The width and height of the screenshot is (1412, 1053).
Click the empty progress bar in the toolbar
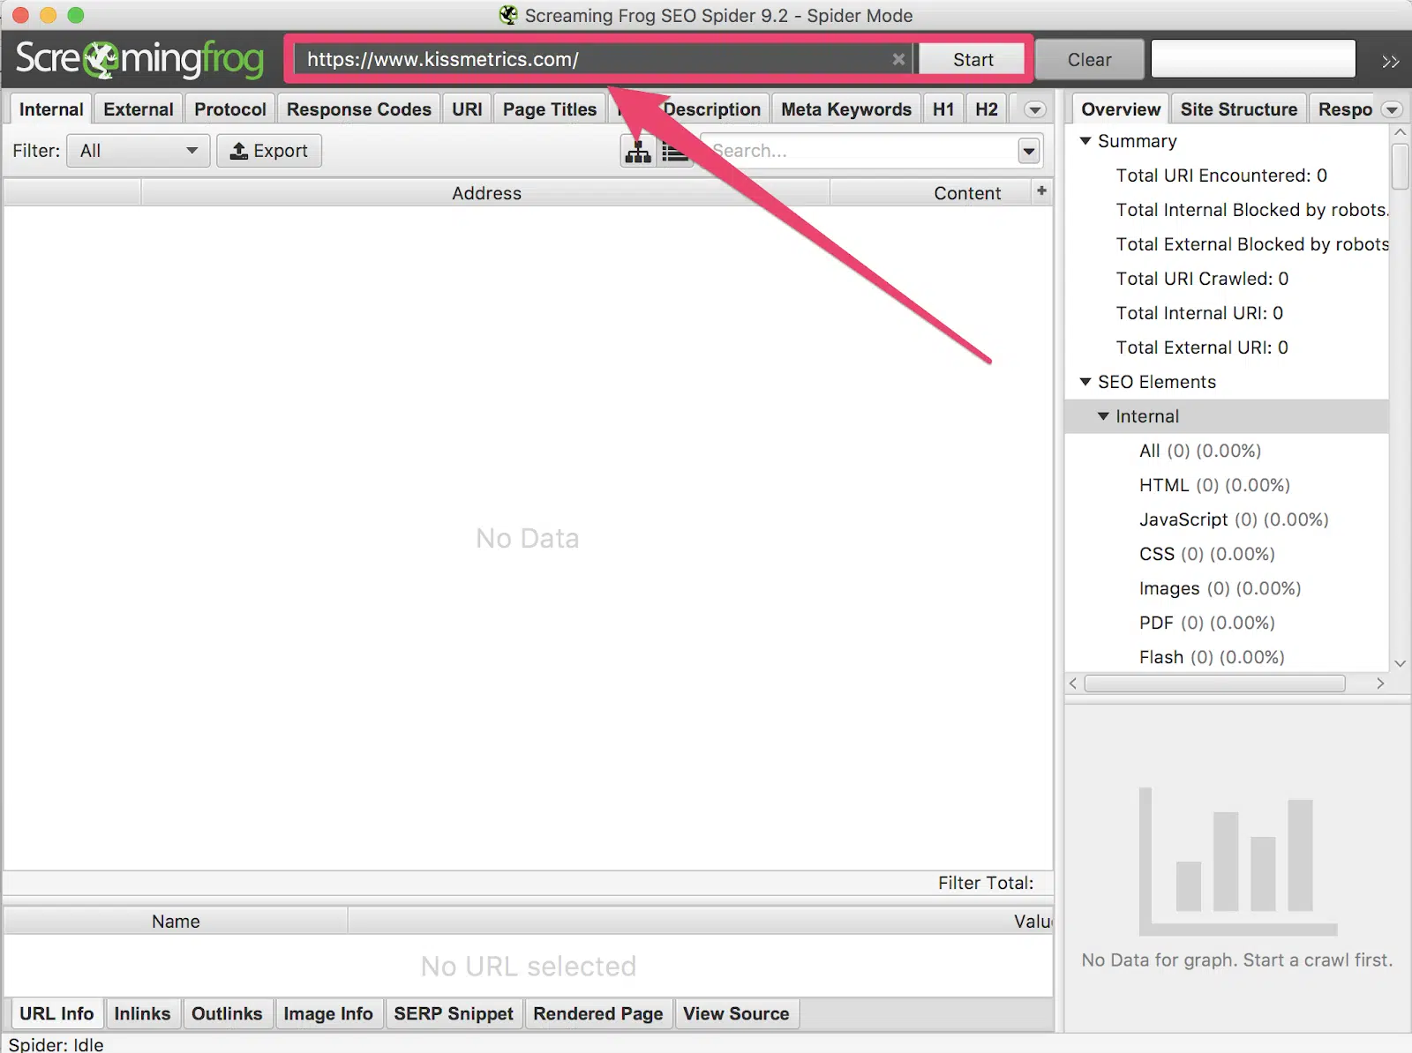pos(1253,59)
